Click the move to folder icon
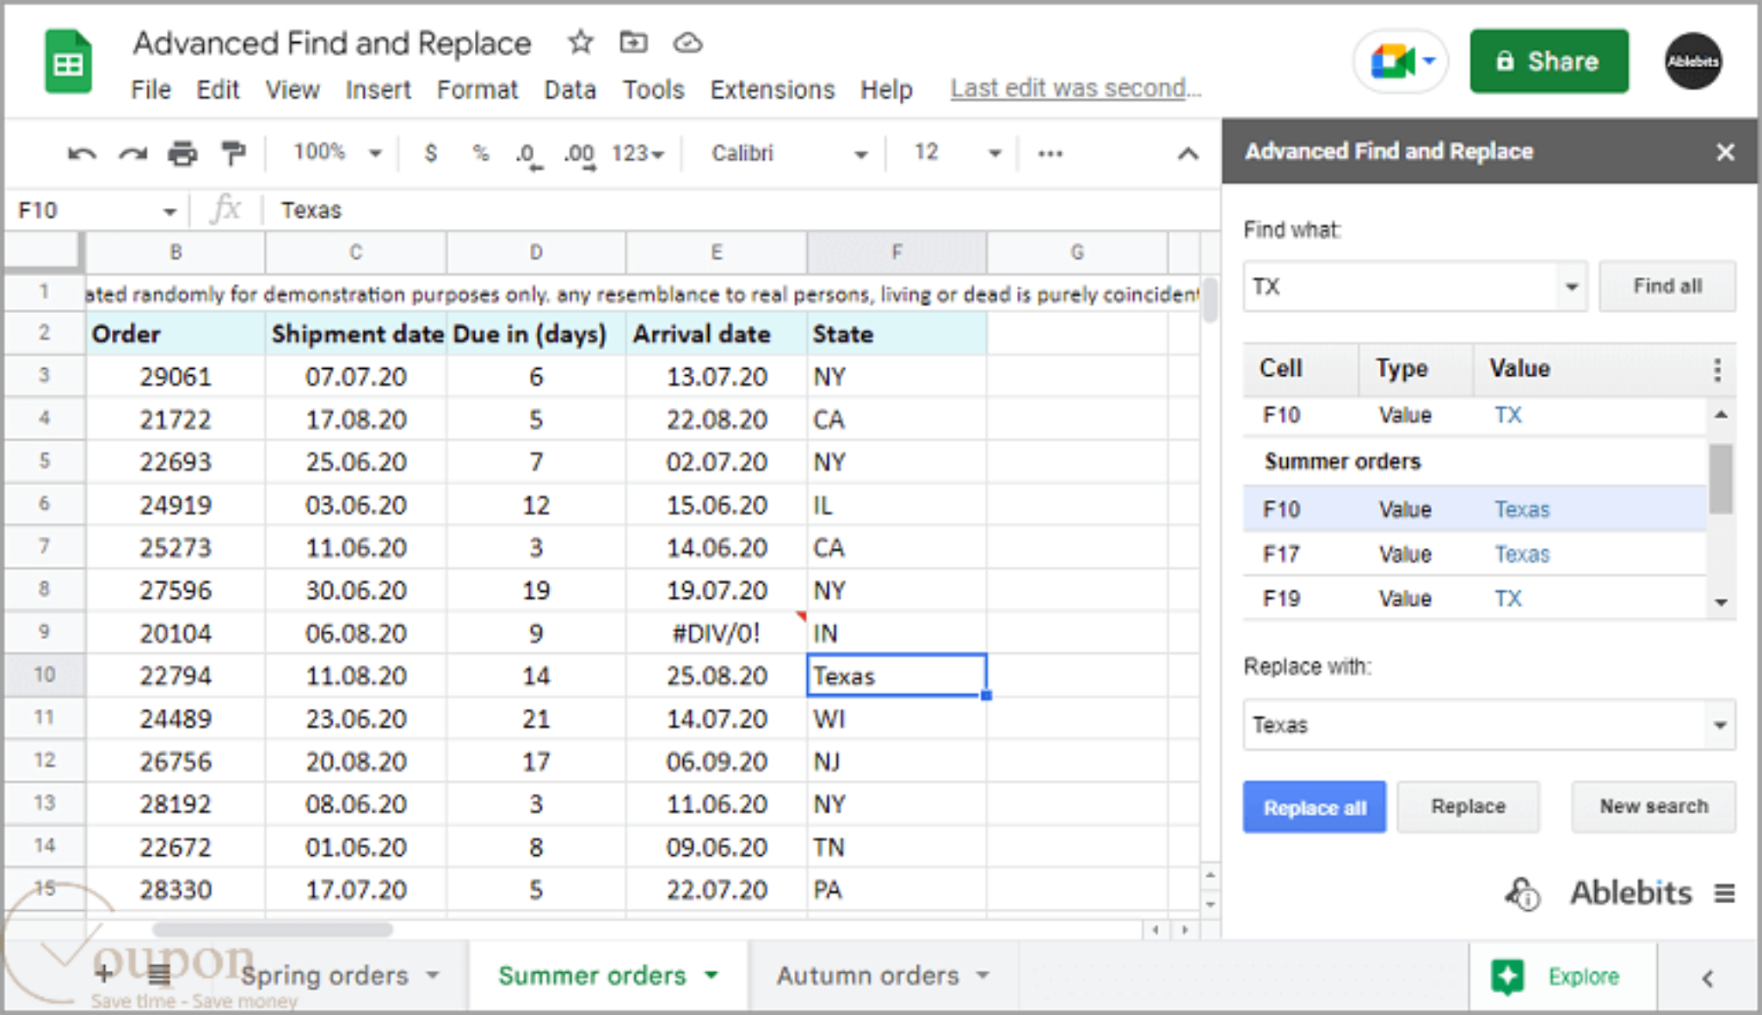Image resolution: width=1762 pixels, height=1015 pixels. 633,41
